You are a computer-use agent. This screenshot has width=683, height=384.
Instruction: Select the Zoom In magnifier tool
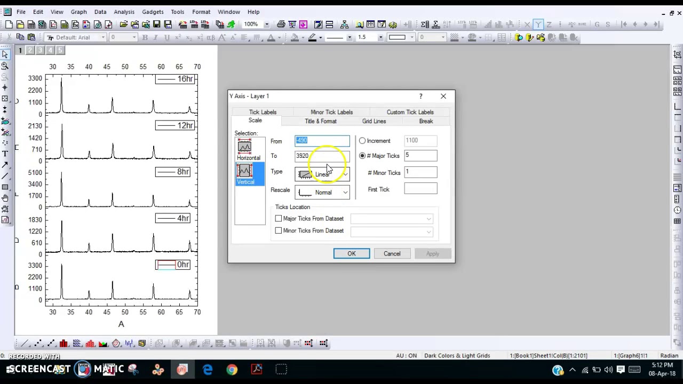click(x=5, y=65)
